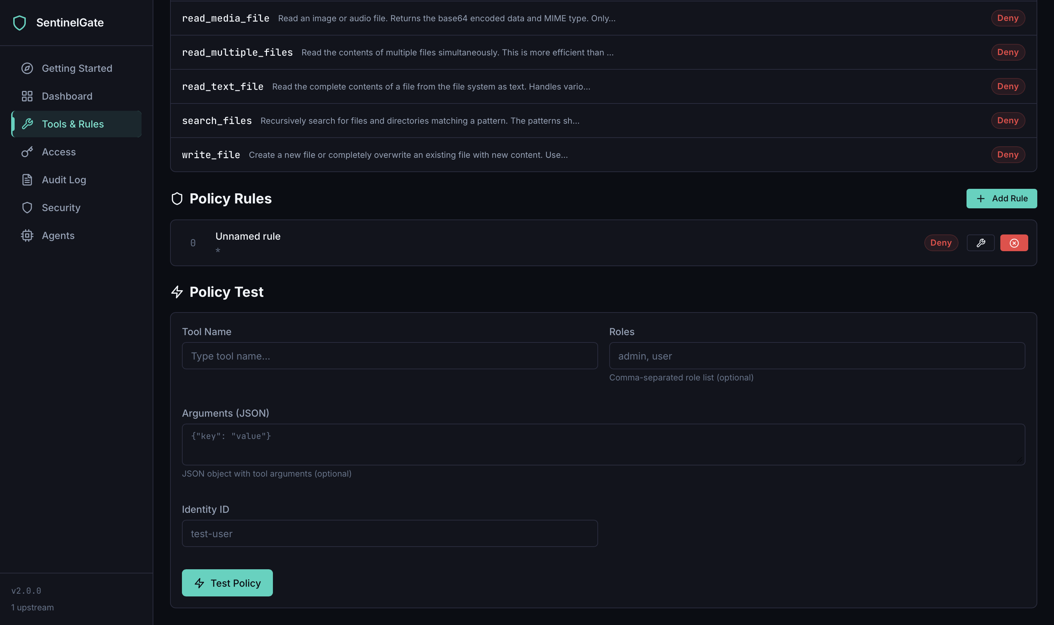
Task: Toggle Deny badge for read_media_file
Action: (x=1007, y=18)
